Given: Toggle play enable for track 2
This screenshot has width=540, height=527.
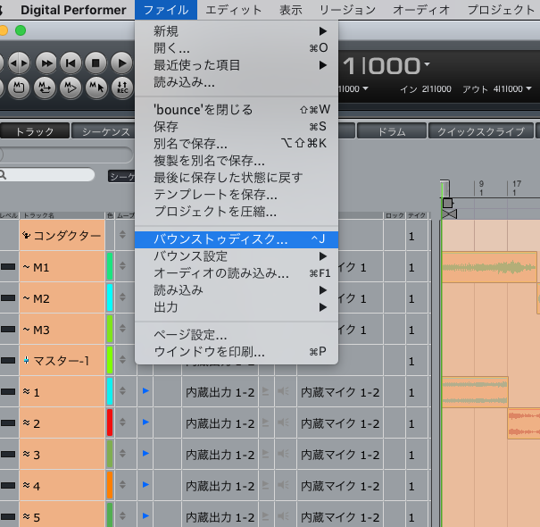Looking at the screenshot, I should point(145,422).
